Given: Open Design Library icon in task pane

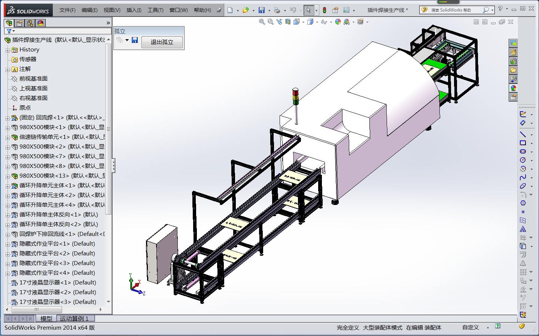Looking at the screenshot, I should pos(513,61).
